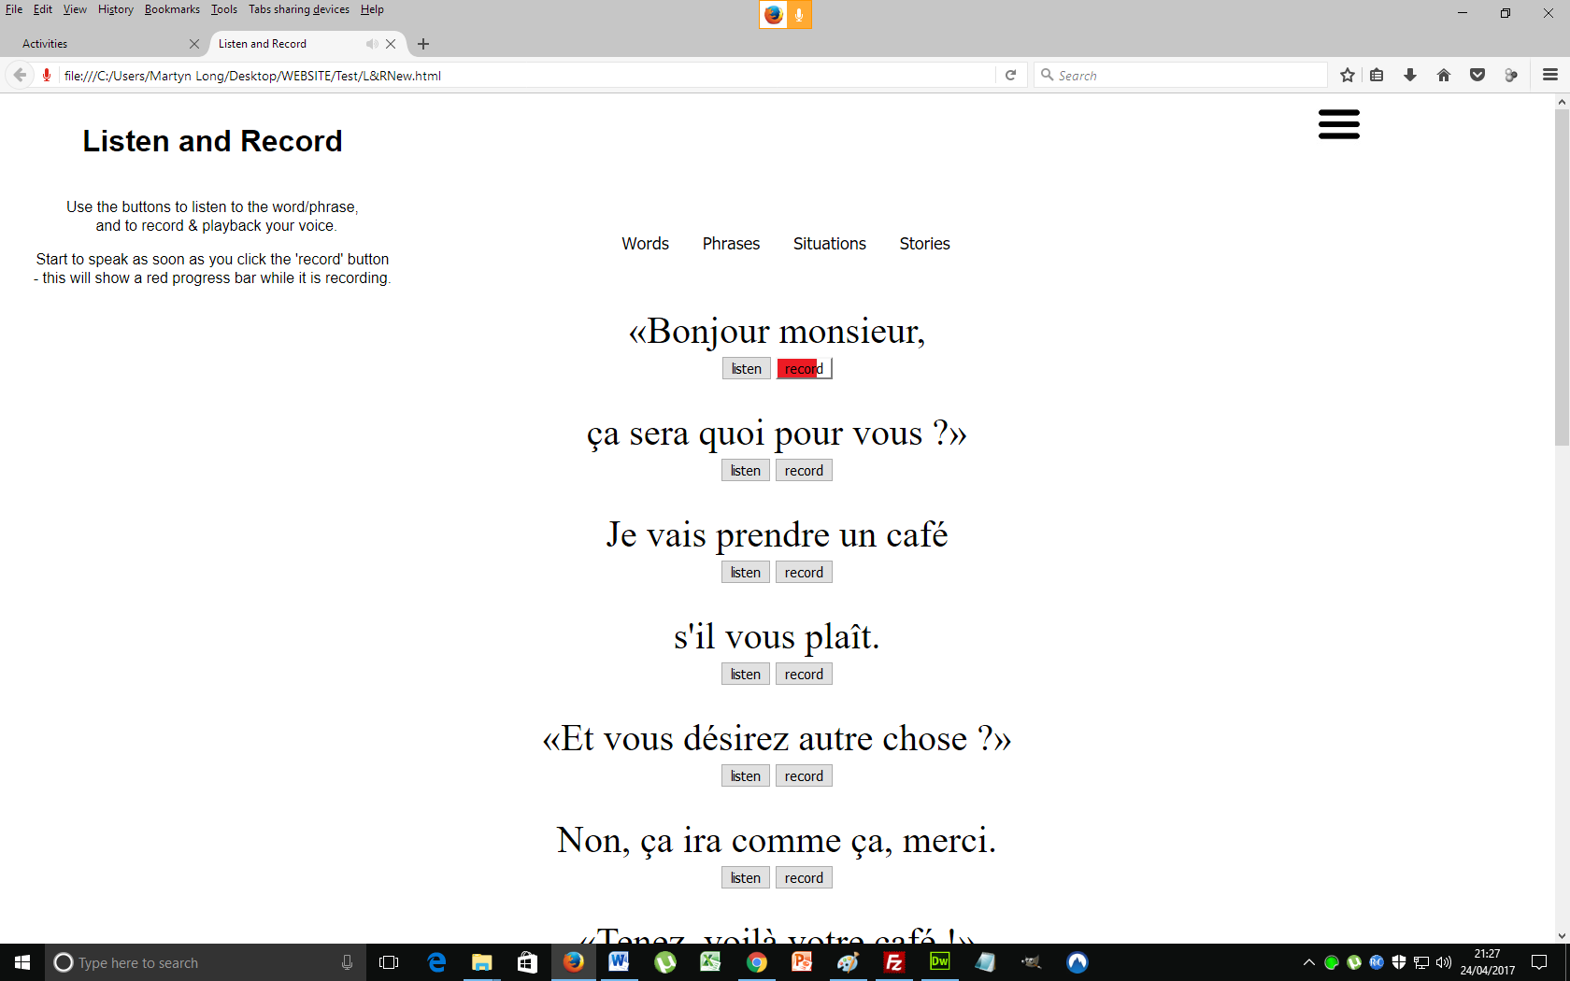
Task: Listen to "Et vous désirez autre chose ?"
Action: click(746, 776)
